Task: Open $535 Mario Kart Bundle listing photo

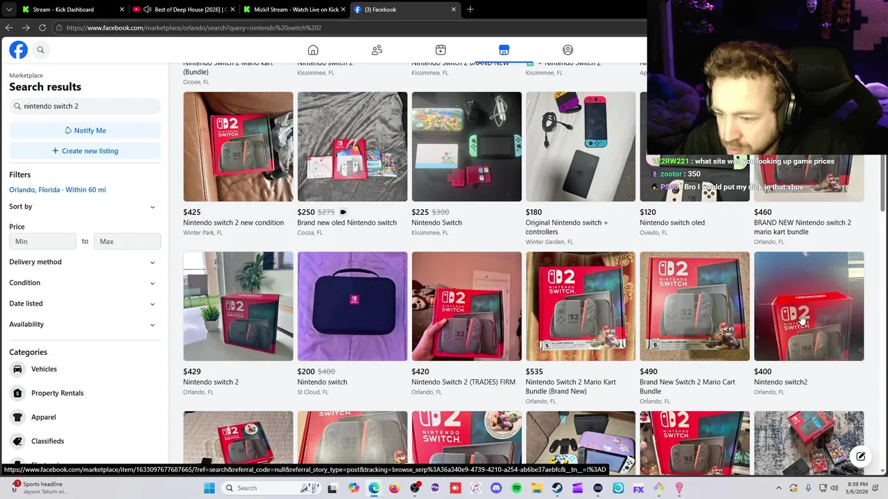Action: tap(581, 306)
